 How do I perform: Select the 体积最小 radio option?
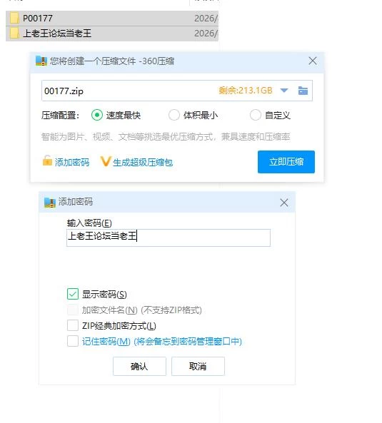click(174, 115)
